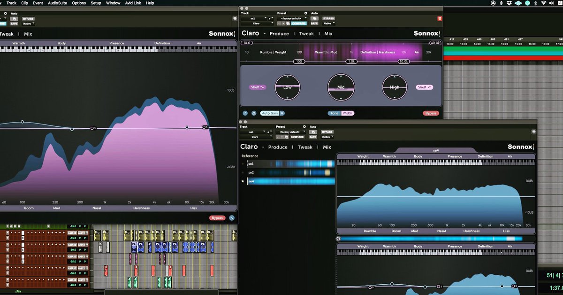
Task: Click pink Bypass in Produce Claro window
Action: coord(431,113)
